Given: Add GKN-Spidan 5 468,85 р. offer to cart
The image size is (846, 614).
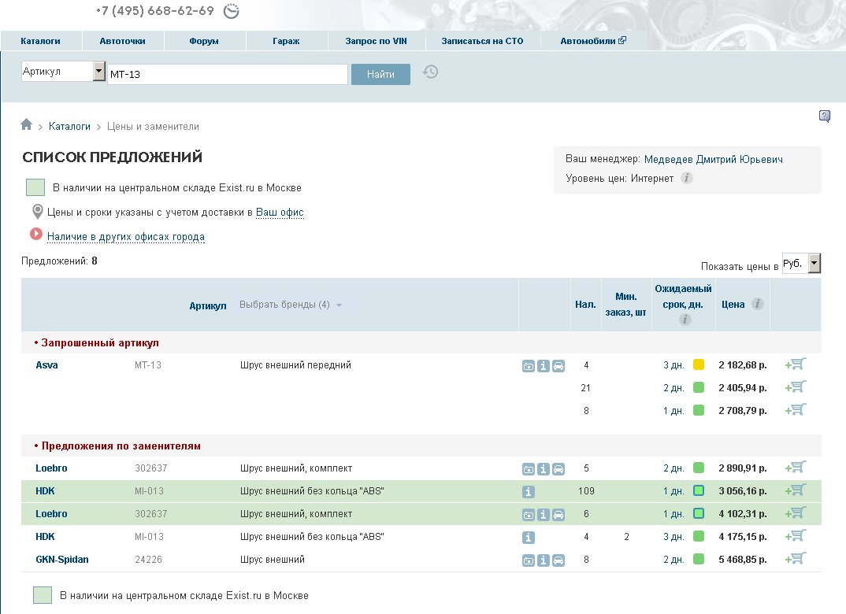Looking at the screenshot, I should click(x=796, y=558).
